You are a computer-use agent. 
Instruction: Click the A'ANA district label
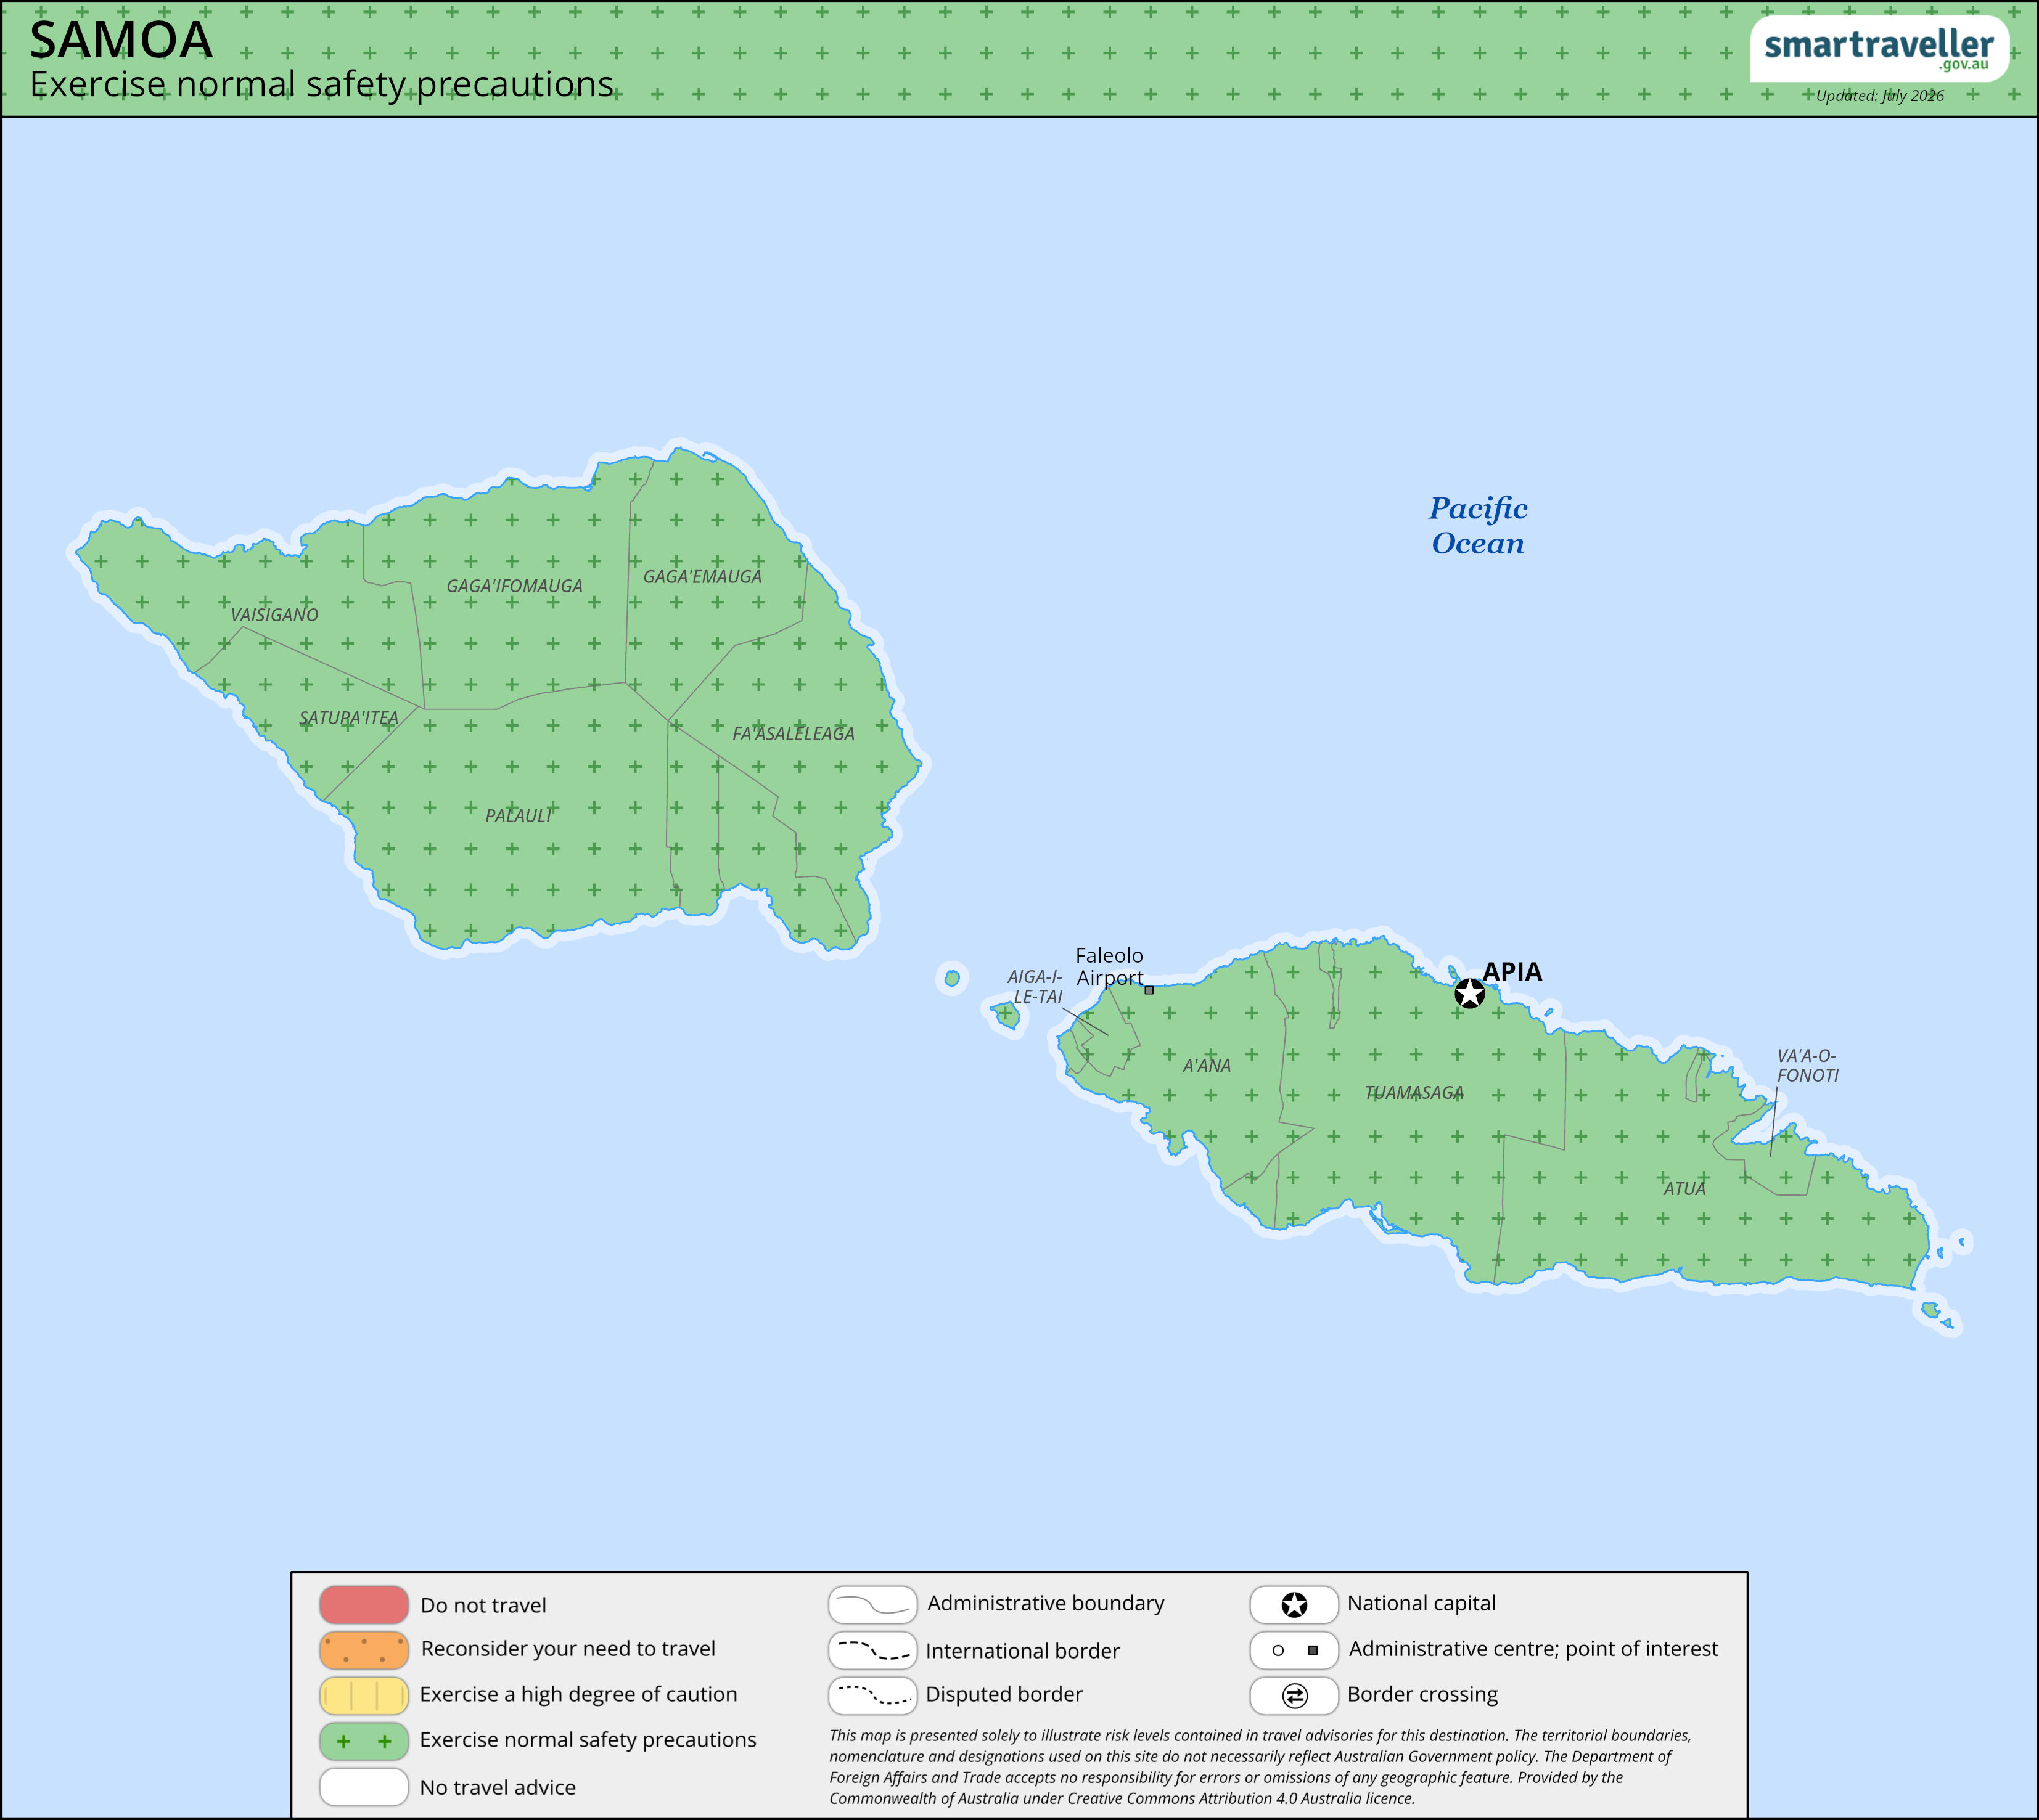(x=1207, y=1066)
